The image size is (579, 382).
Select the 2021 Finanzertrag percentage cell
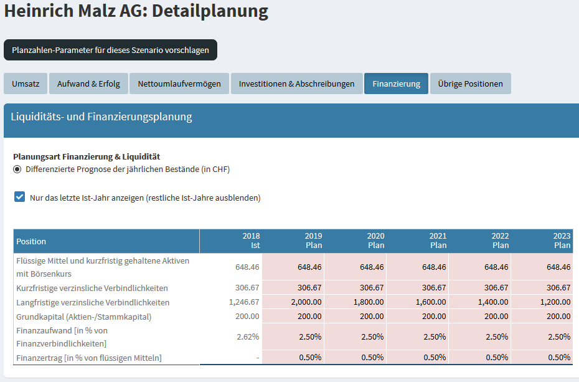(x=418, y=357)
